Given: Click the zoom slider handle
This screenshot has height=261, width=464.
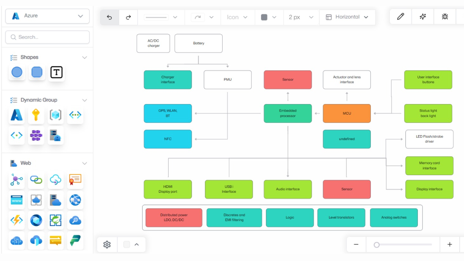Looking at the screenshot, I should [377, 245].
